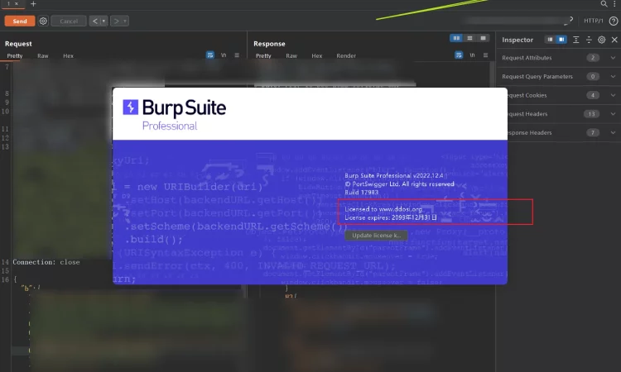Toggle Response non-printable characters \n icon
The height and width of the screenshot is (372, 621).
click(x=472, y=55)
